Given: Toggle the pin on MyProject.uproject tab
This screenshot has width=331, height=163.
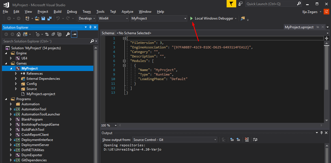Looking at the screenshot, I should click(318, 27).
